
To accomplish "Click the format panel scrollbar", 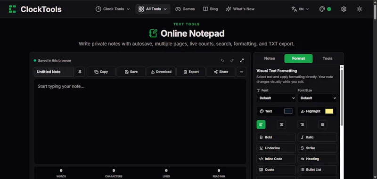I will pyautogui.click(x=342, y=98).
